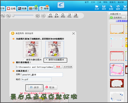Select the static image cat thumbnail
The height and width of the screenshot is (103, 128).
click(32, 49)
